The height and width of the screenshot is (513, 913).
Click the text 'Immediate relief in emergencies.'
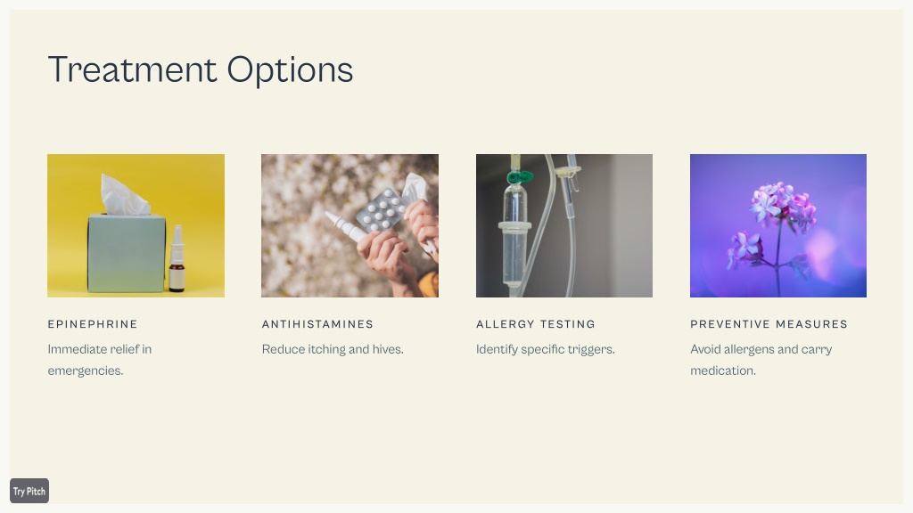[100, 360]
